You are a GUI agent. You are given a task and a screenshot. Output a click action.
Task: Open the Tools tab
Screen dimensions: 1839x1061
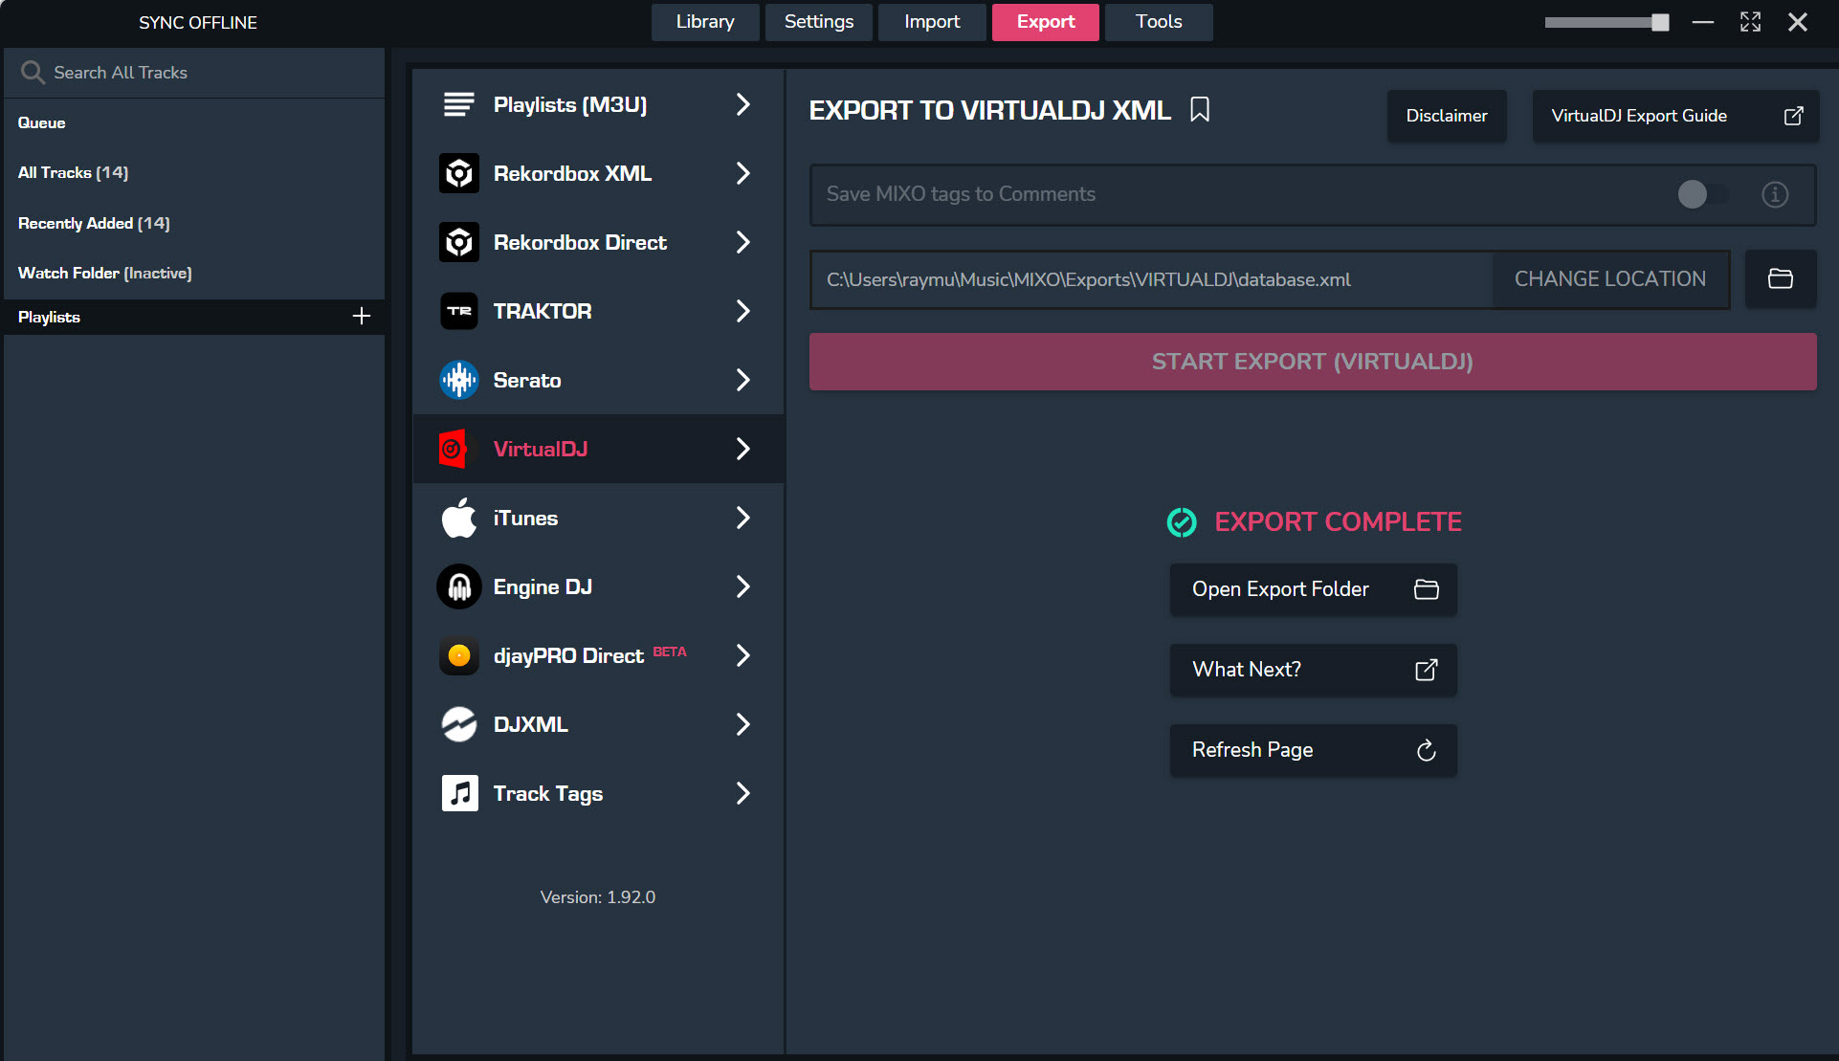coord(1158,22)
